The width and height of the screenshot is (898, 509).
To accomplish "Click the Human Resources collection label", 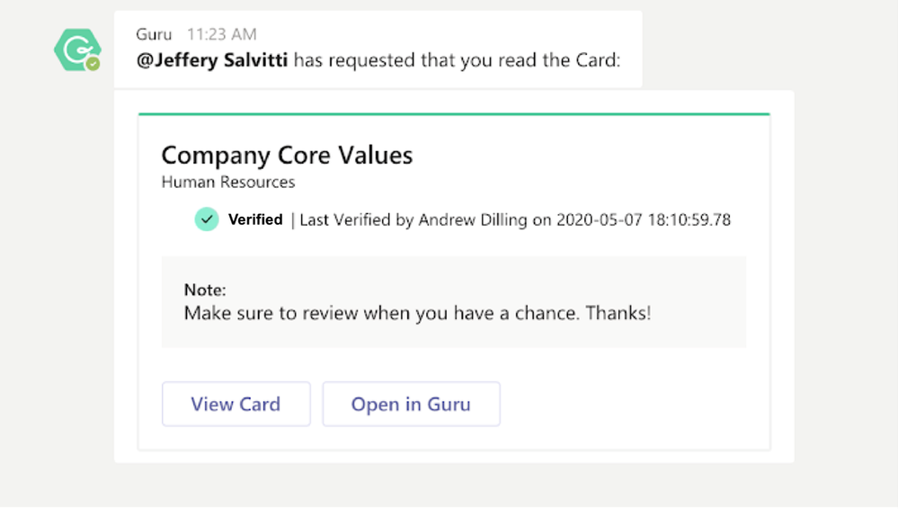I will point(228,183).
